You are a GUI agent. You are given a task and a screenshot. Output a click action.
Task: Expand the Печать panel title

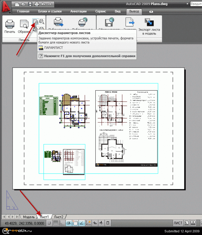[24, 40]
